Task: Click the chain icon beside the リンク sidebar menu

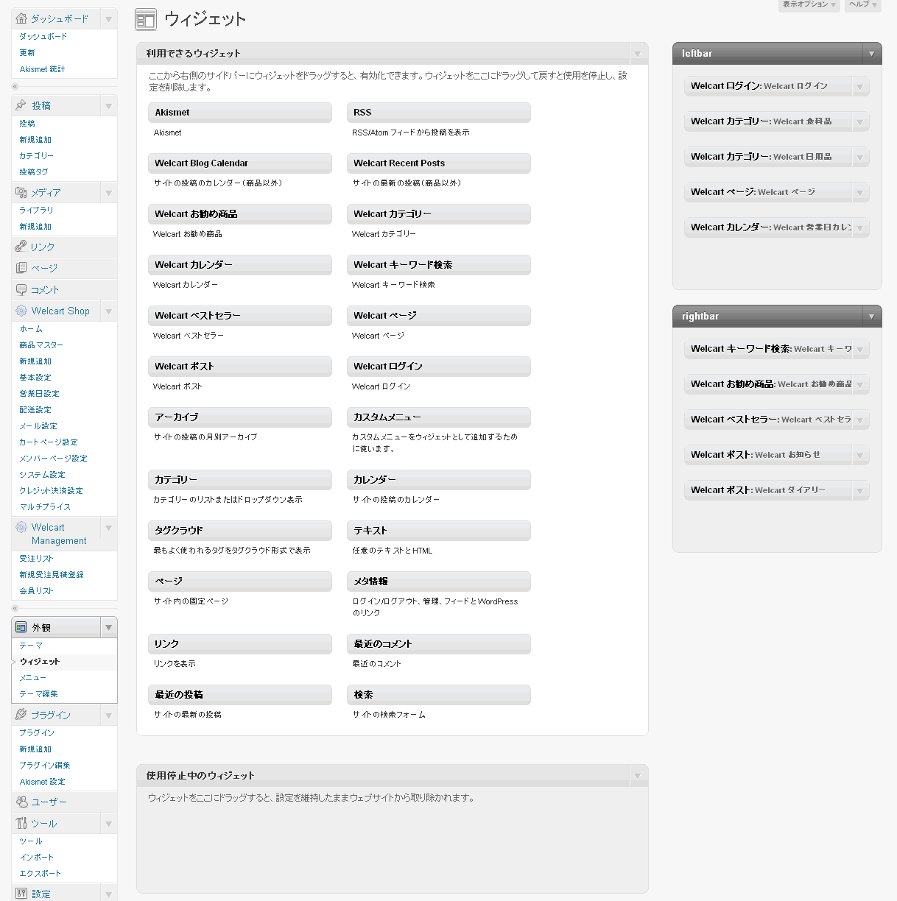Action: pyautogui.click(x=21, y=247)
